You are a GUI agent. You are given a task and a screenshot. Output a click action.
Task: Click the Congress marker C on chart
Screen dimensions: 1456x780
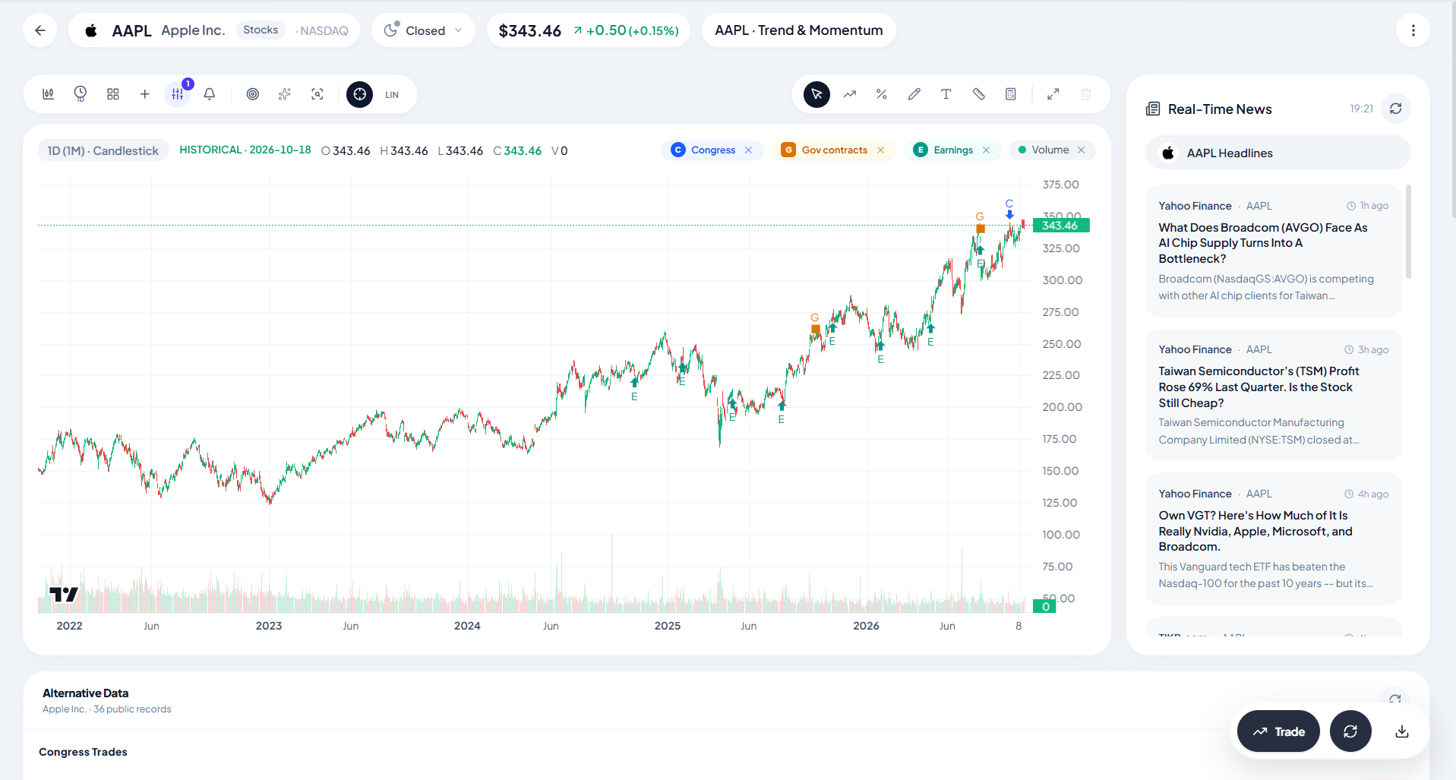tap(1009, 204)
